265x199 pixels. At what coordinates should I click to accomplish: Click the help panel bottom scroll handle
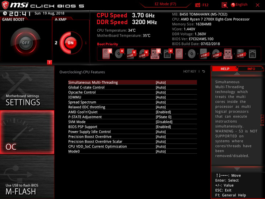tap(237, 169)
